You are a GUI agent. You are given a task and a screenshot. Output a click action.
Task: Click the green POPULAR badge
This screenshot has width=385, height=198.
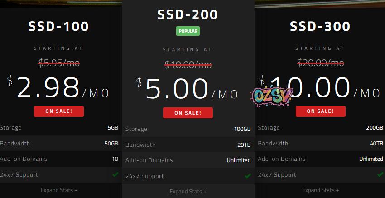pos(188,31)
